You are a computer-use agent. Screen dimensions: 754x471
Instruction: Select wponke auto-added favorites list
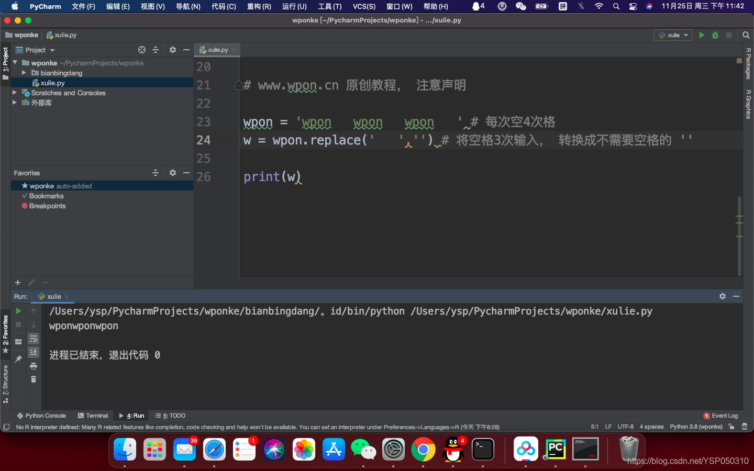click(x=102, y=186)
